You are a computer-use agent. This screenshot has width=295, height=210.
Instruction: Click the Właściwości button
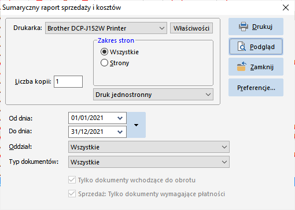(x=191, y=28)
